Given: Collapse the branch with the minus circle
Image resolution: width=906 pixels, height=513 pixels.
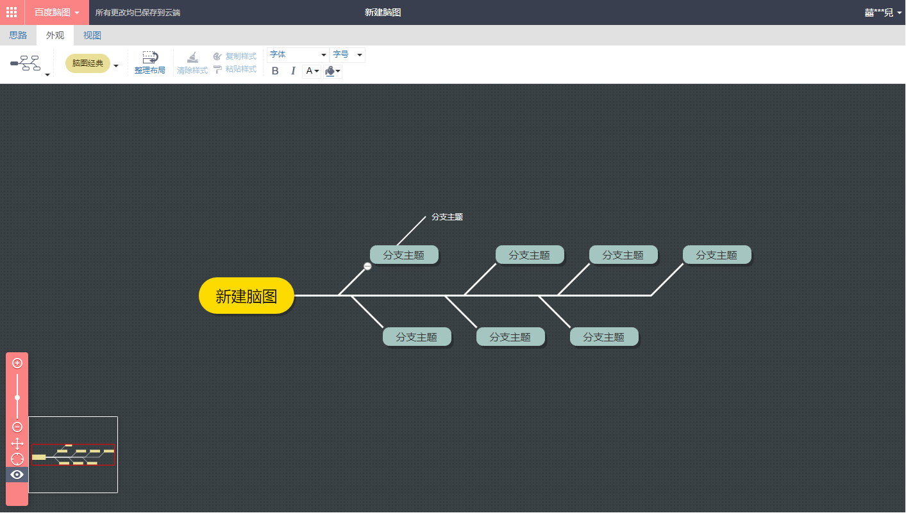Looking at the screenshot, I should (367, 266).
